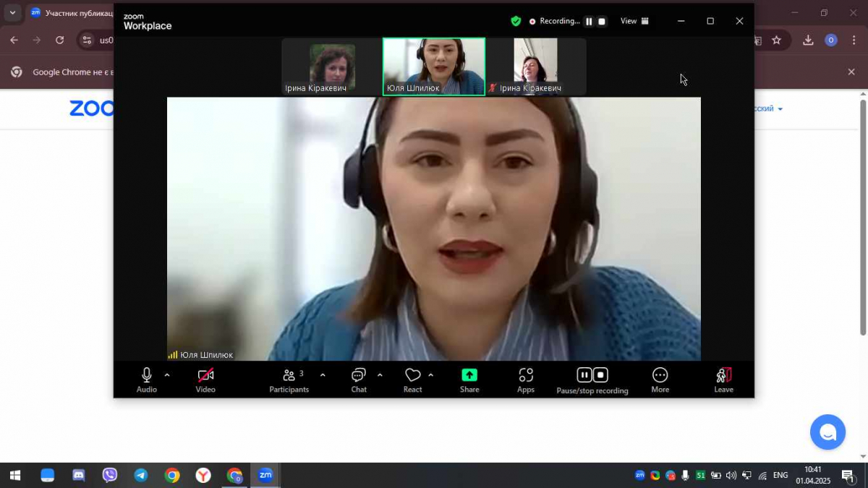This screenshot has height=488, width=868.
Task: Open the blue chat bubble help widget
Action: 828,432
